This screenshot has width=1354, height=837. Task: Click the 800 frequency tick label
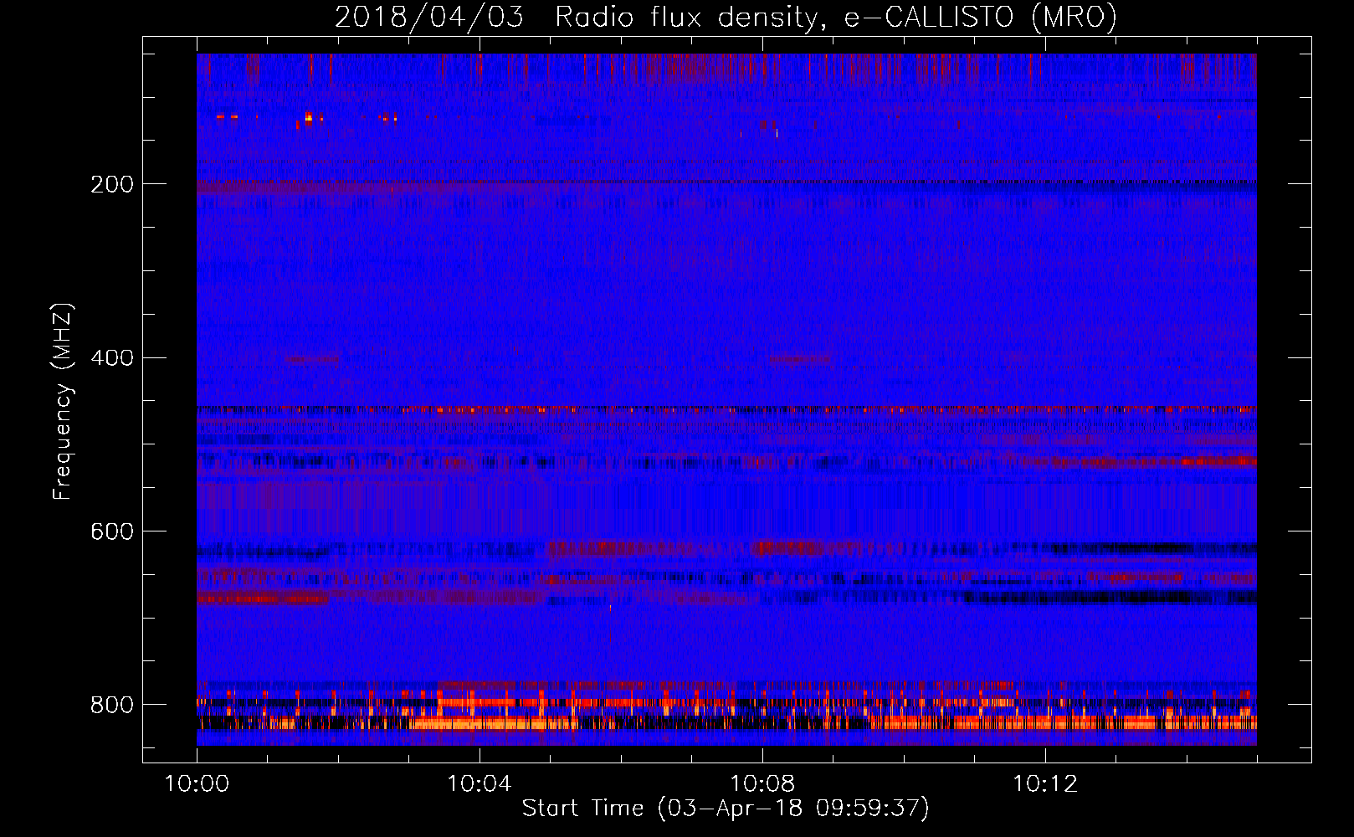(112, 705)
